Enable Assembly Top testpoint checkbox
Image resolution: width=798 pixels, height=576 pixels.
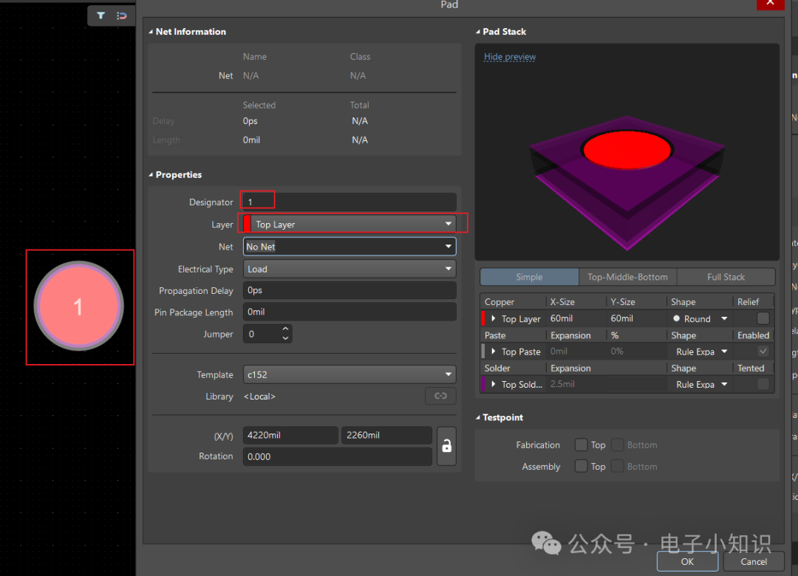582,466
